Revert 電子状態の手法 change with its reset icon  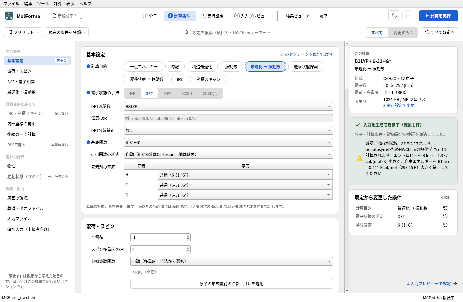tap(445, 216)
